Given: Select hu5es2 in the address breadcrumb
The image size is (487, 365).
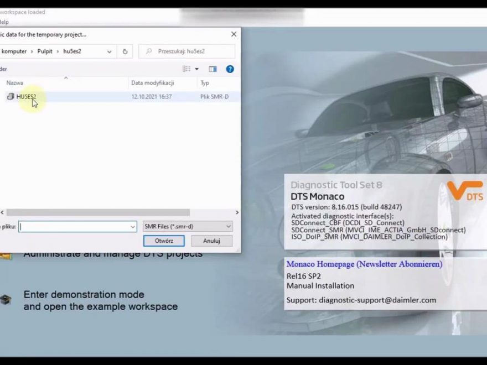Looking at the screenshot, I should 72,51.
